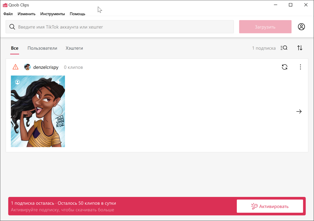Click the '1 подписка' counter text
The width and height of the screenshot is (314, 221).
point(264,48)
